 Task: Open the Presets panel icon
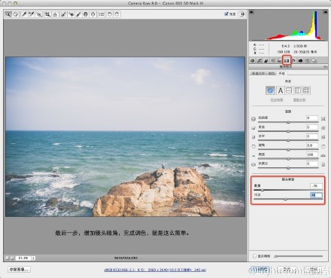pyautogui.click(x=307, y=60)
